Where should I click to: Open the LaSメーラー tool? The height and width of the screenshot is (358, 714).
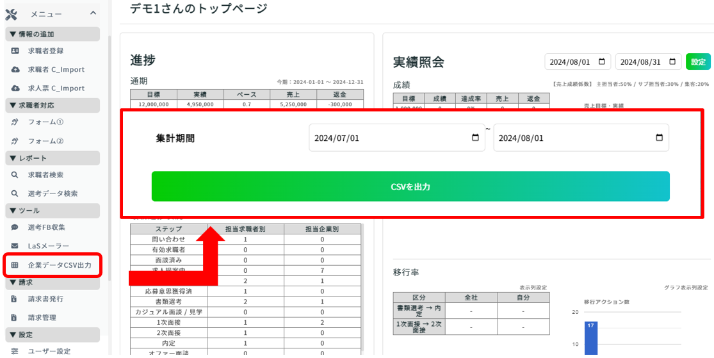[x=48, y=246]
